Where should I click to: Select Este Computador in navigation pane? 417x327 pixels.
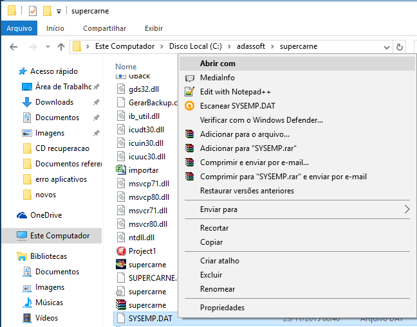coord(52,236)
